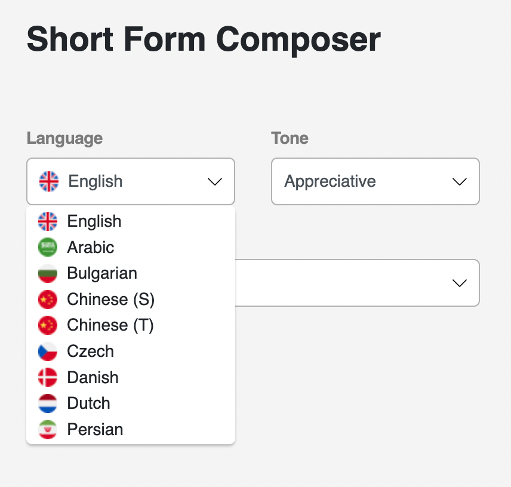Expand the partially hidden dropdown below Tone

[x=459, y=283]
